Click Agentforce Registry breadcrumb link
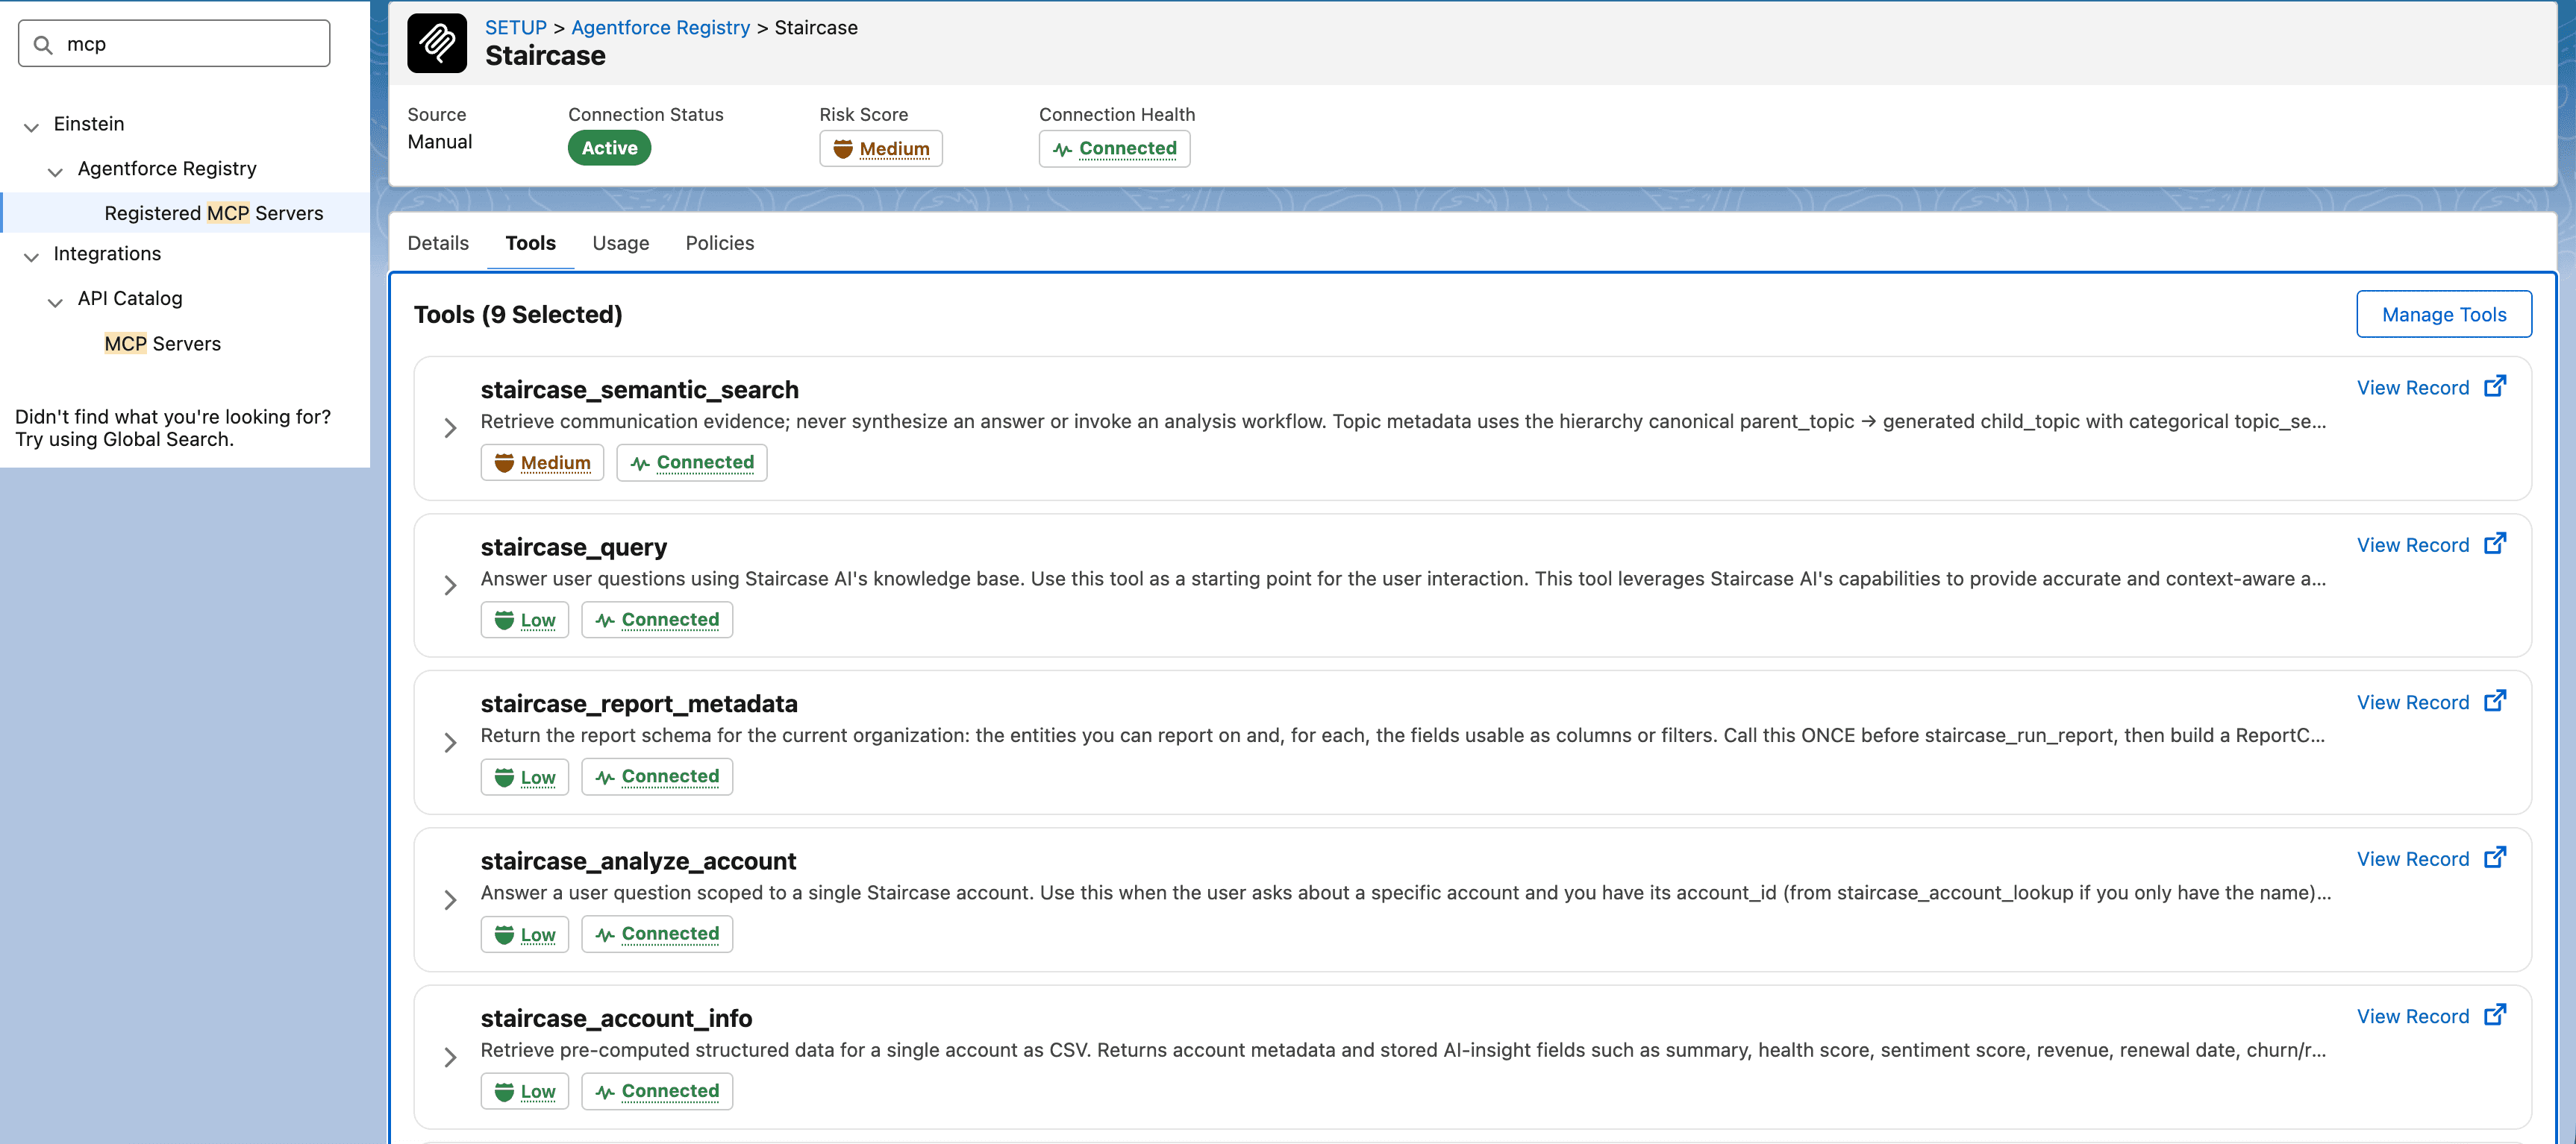This screenshot has width=2576, height=1144. click(x=660, y=27)
